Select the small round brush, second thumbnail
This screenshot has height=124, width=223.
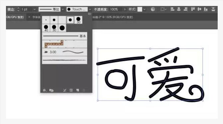(54, 20)
